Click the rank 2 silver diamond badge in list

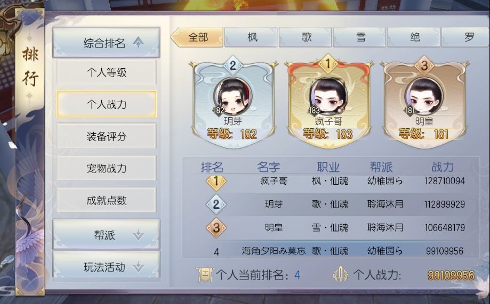216,204
